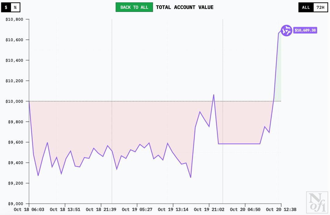Click the $10,800 y-axis label

[x=15, y=19]
